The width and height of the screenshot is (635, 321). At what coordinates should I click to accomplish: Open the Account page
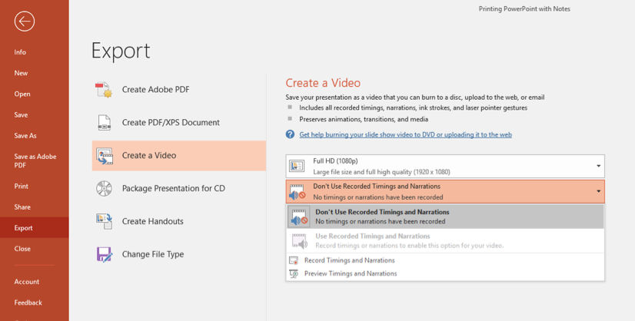27,282
